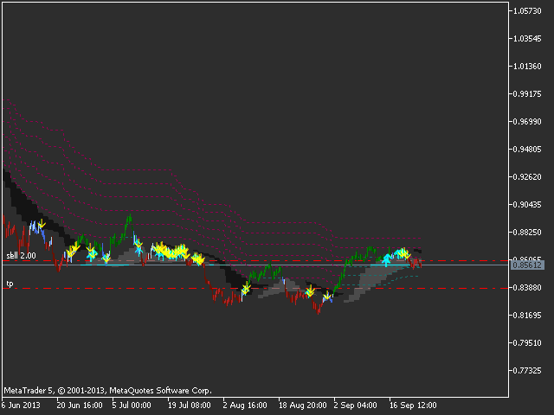Select the cyan arrow marker near 16 Sep

pos(388,258)
